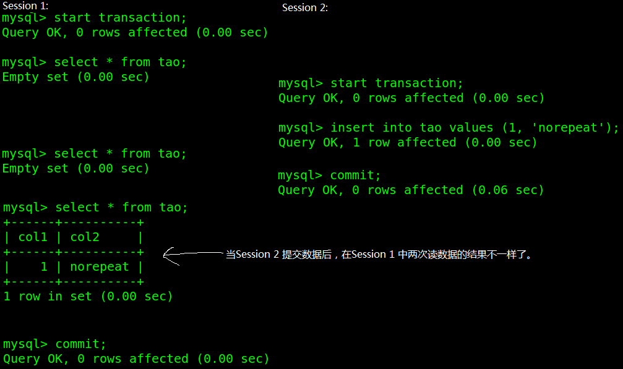
Task: Click 'Query OK, 1 row affected' output
Action: pos(408,142)
